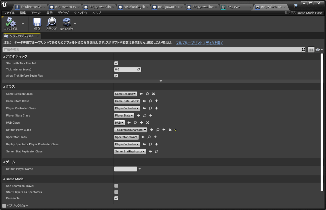Browse to Game State Class asset
Image resolution: width=326 pixels, height=210 pixels.
[x=150, y=101]
